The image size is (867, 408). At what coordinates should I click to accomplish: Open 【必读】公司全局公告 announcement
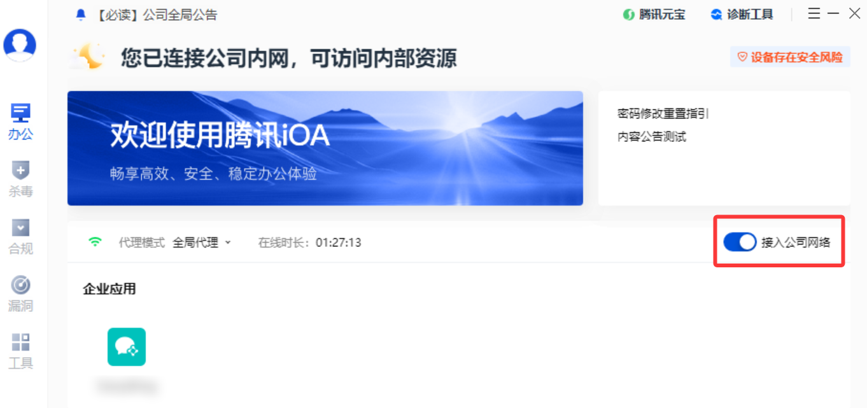point(157,15)
